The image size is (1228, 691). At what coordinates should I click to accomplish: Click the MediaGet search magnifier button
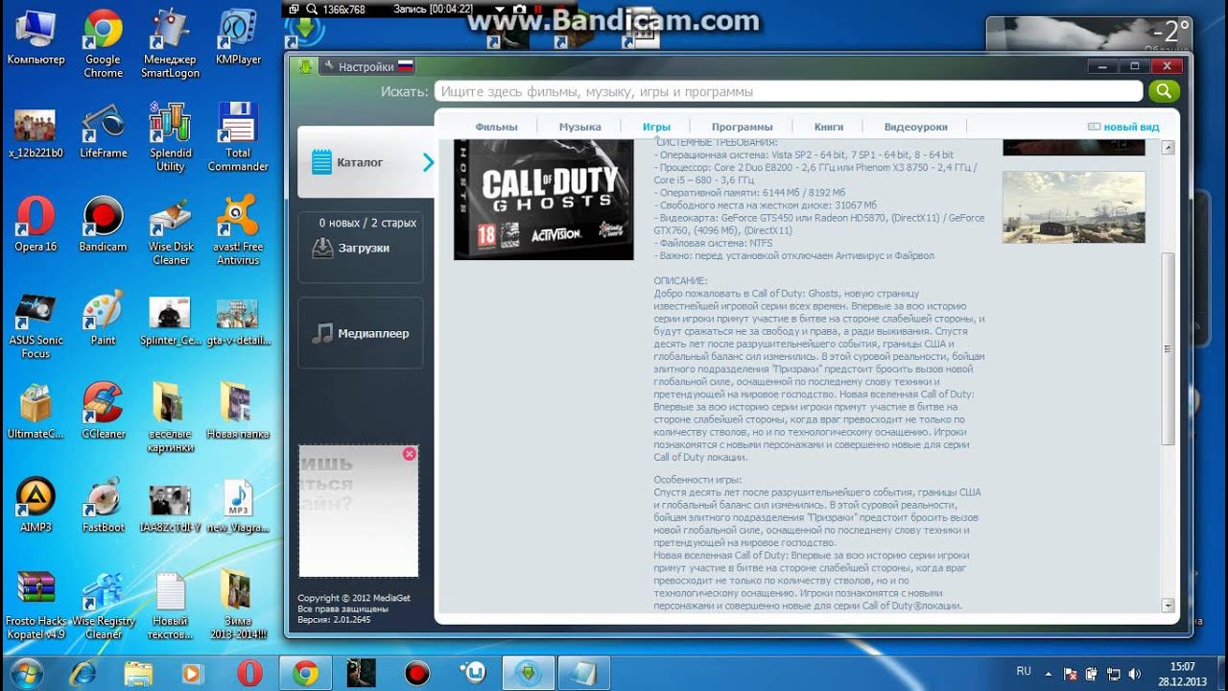(x=1164, y=91)
